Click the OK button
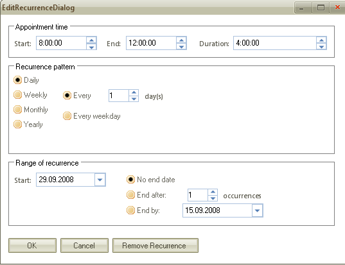 (32, 246)
